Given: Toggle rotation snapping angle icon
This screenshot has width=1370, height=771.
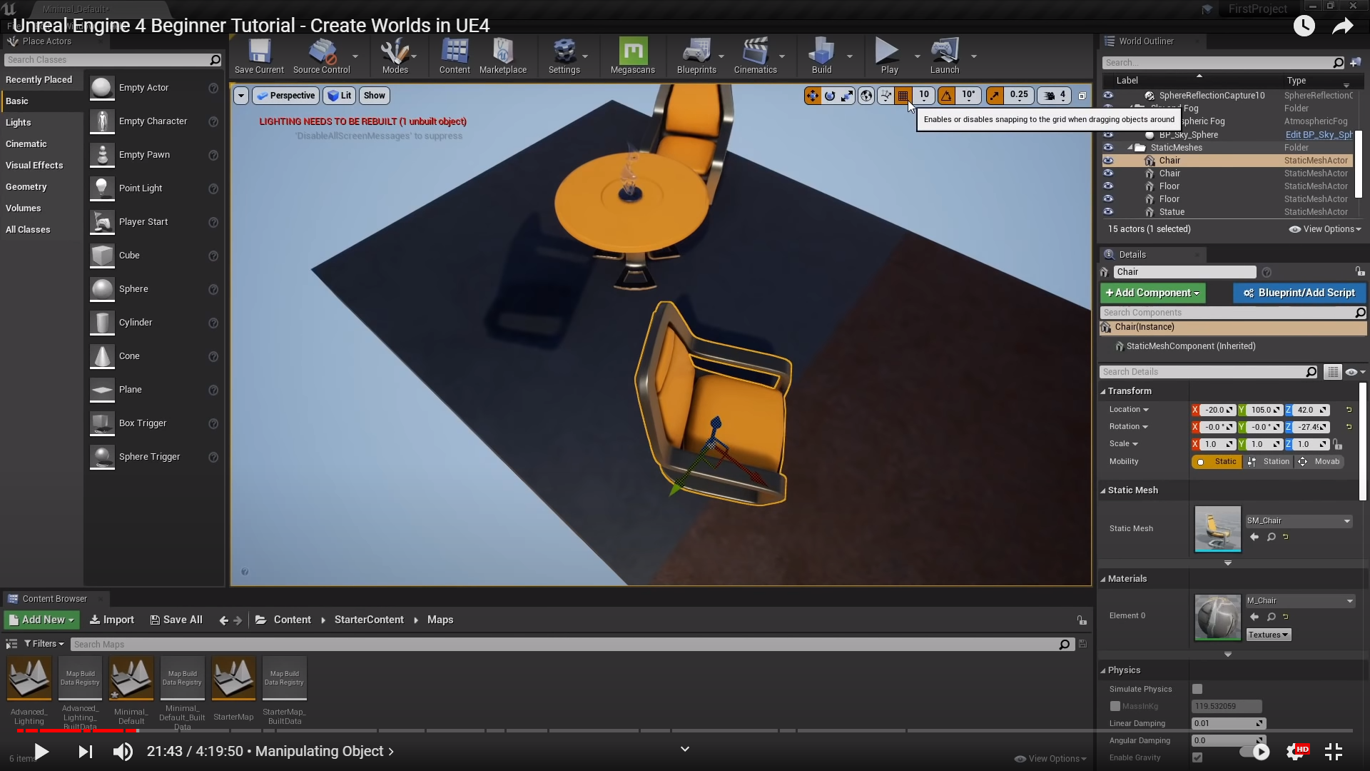Looking at the screenshot, I should tap(946, 96).
